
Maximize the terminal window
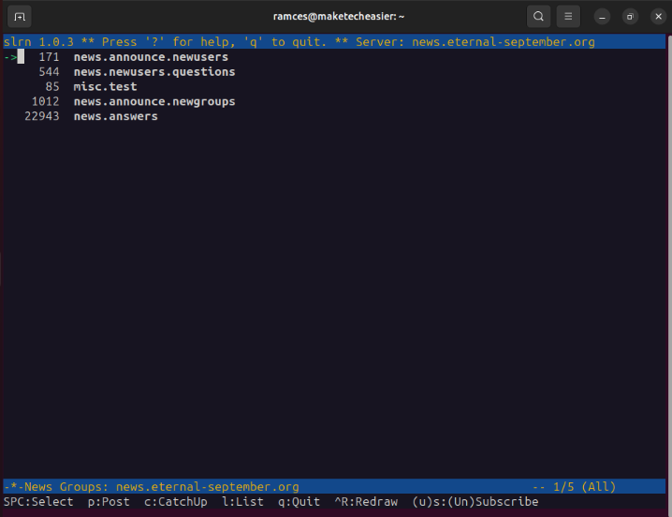[630, 17]
